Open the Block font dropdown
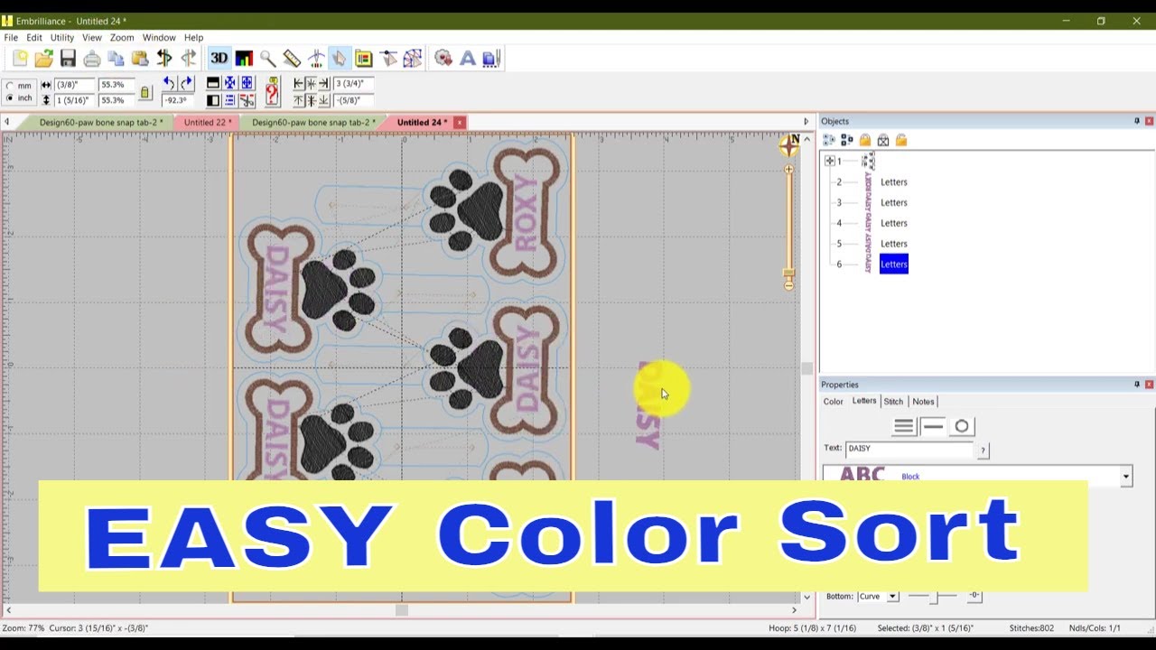 coord(1125,476)
